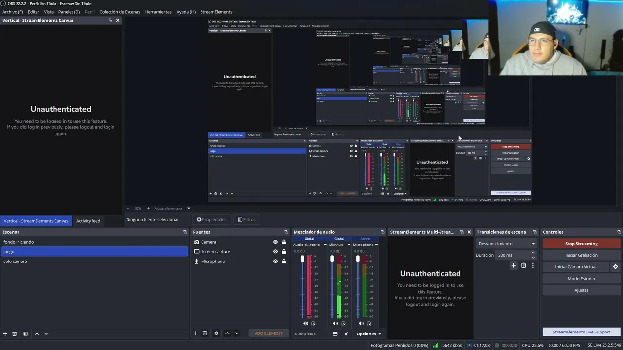Open scene filters icon in the Escenas toolbar
The image size is (623, 350).
click(25, 333)
